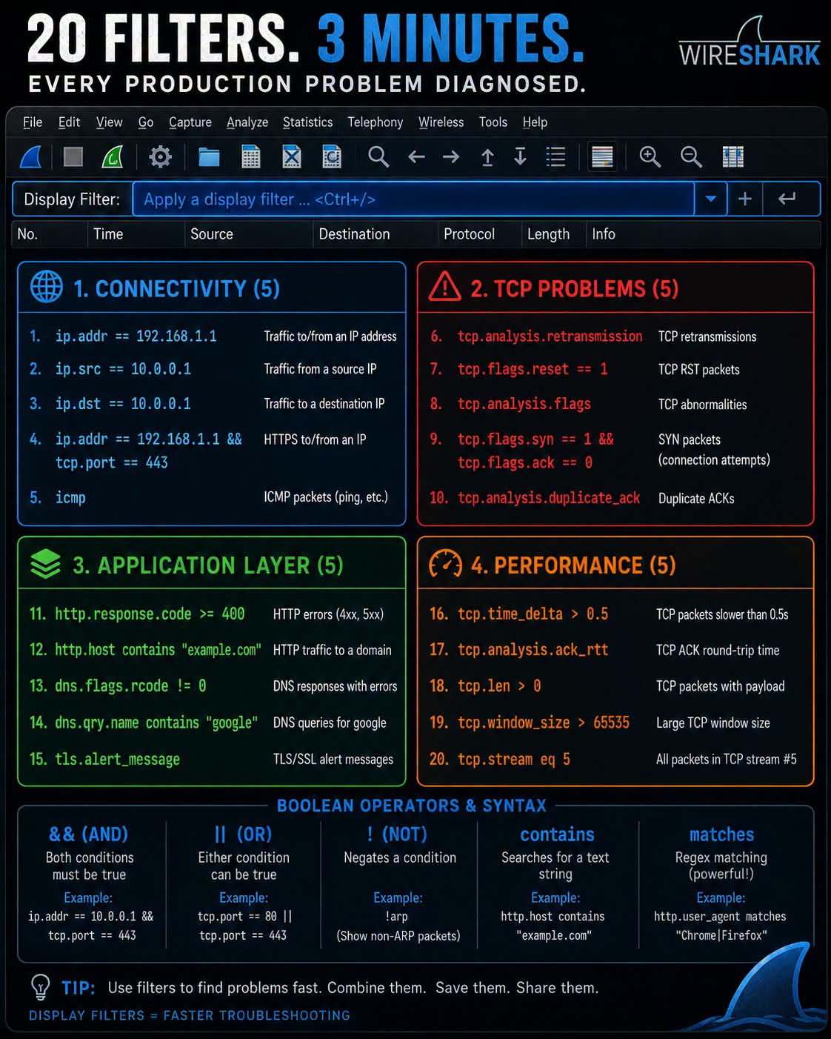Click the globe icon beside Connectivity
Viewport: 831px width, 1039px height.
(47, 287)
